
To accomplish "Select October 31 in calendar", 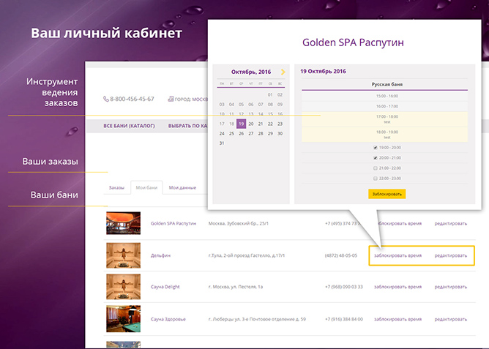I will [x=222, y=143].
